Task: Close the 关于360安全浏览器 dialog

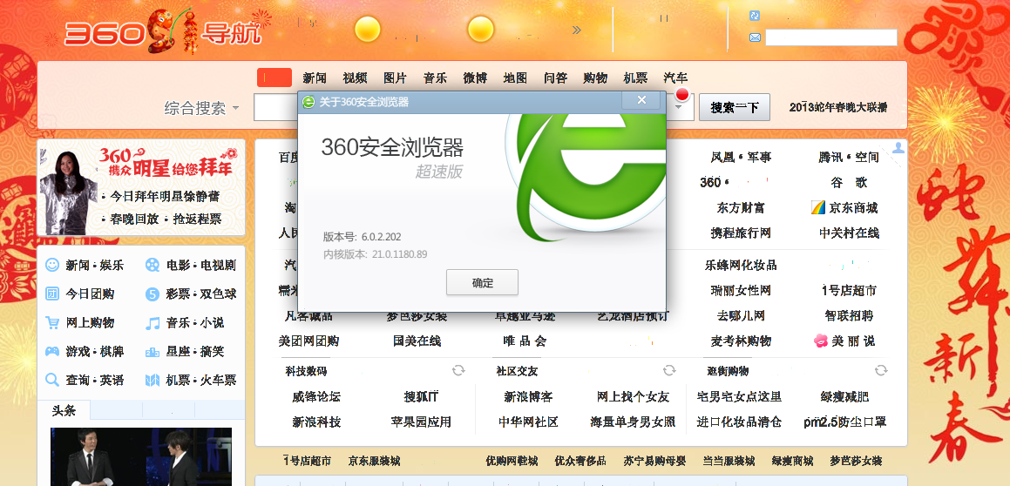Action: point(641,100)
